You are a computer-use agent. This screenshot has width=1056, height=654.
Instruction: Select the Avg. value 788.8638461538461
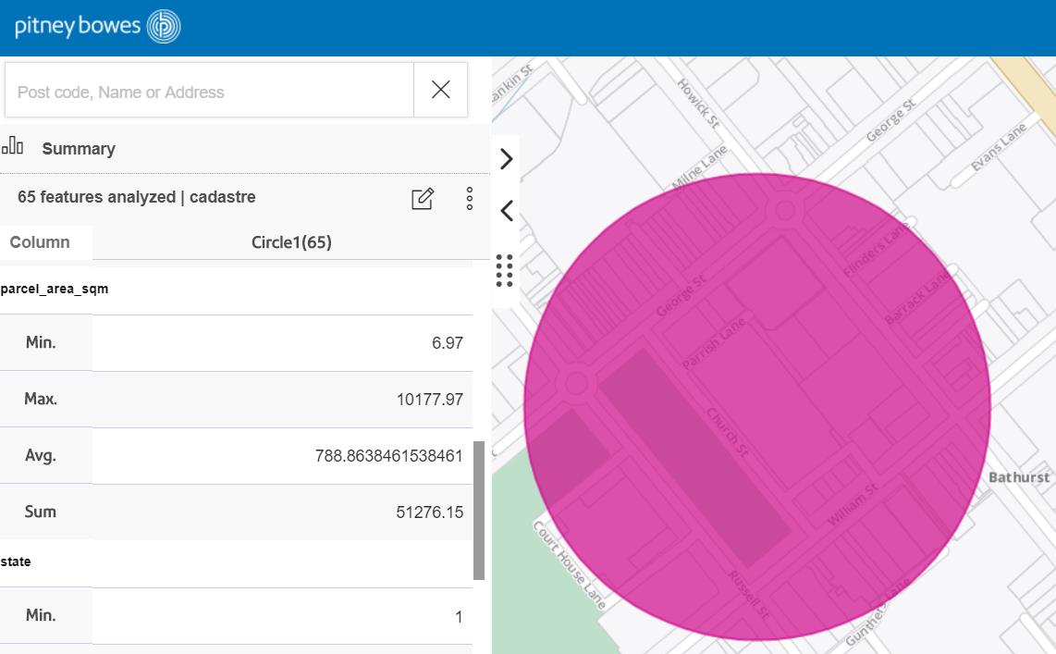click(388, 456)
